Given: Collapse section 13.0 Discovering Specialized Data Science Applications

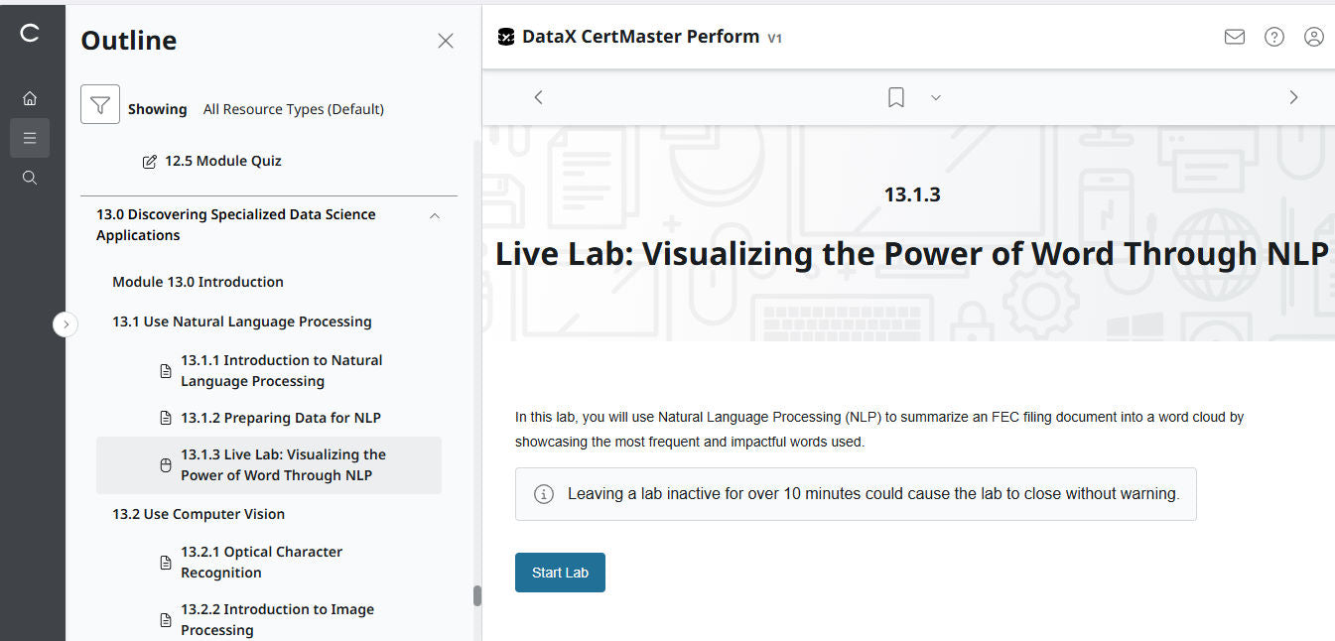Looking at the screenshot, I should [x=434, y=215].
